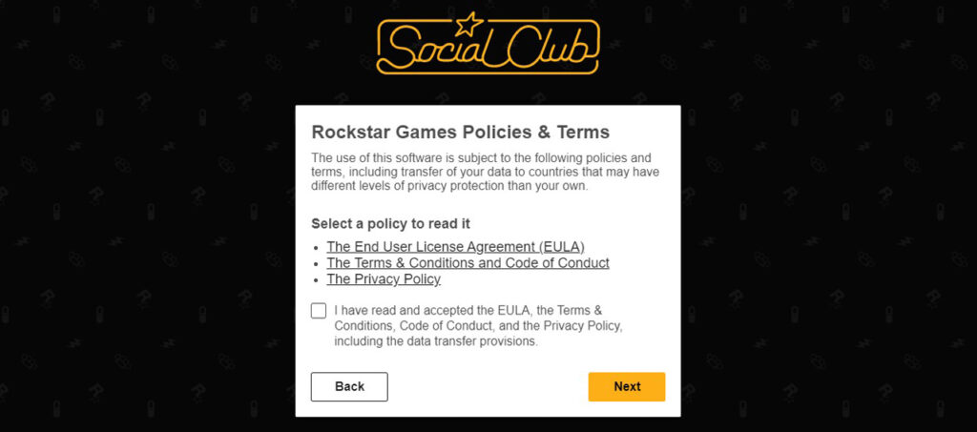
Task: Click the star atop the Social Club logo
Action: (x=469, y=21)
